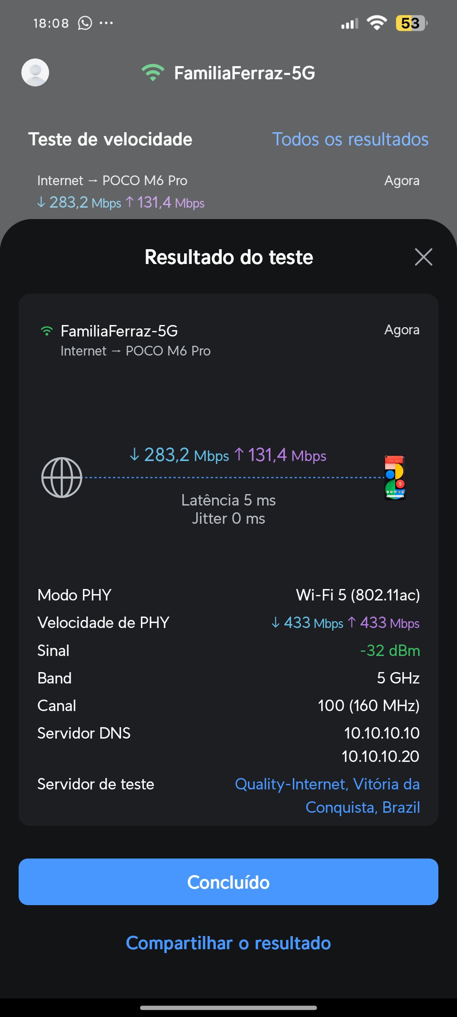Image resolution: width=457 pixels, height=1017 pixels.
Task: Tap the small Wi-Fi icon in result card
Action: pyautogui.click(x=47, y=331)
